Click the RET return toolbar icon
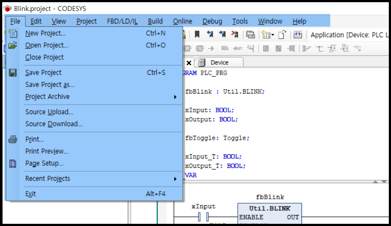391x226 pixels. [237, 49]
